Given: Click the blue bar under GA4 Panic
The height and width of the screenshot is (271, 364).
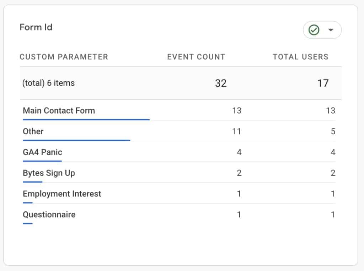Looking at the screenshot, I should (42, 161).
